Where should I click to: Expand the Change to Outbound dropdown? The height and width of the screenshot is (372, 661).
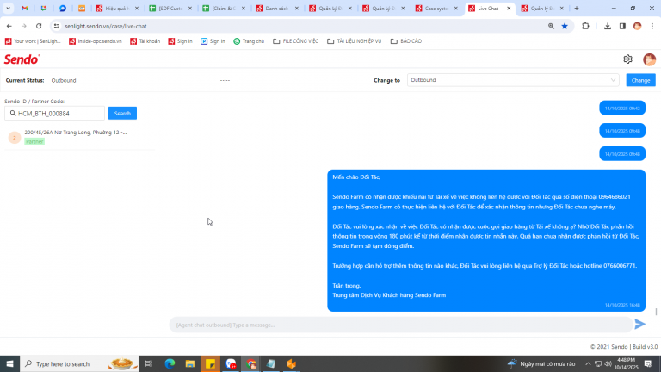click(x=513, y=80)
